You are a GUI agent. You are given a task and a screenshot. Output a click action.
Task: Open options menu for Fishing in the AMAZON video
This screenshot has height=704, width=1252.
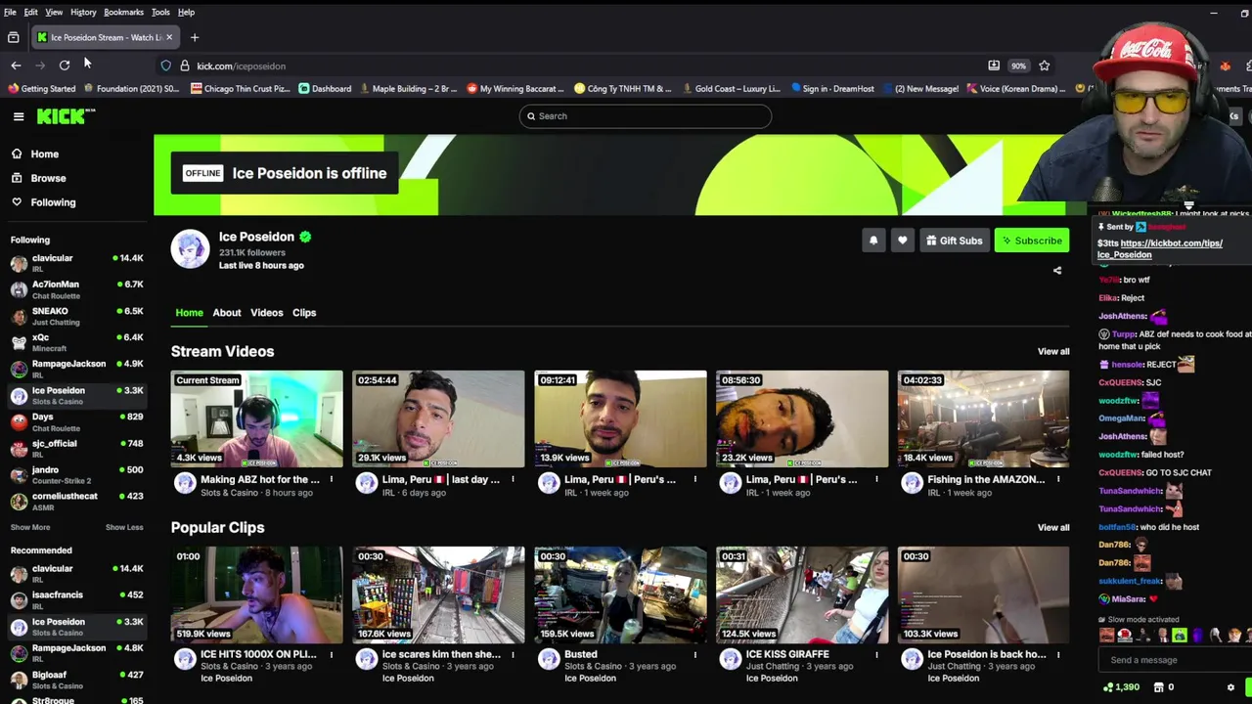pos(1057,479)
